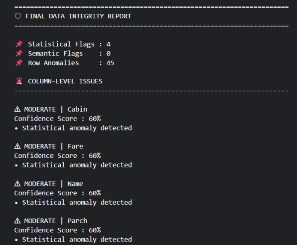This screenshot has width=297, height=245.
Task: Click the Confidence Score line under Name
Action: 58,193
